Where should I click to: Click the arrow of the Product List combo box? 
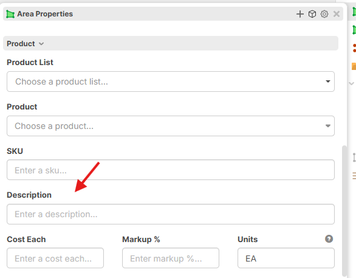coord(328,82)
